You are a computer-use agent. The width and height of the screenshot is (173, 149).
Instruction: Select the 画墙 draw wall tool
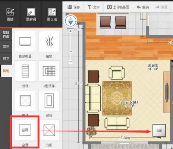tap(10, 15)
